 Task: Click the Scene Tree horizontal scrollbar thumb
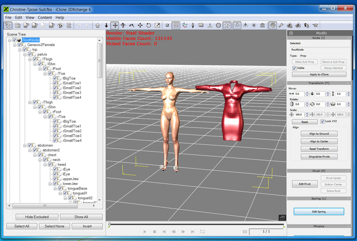(45, 206)
